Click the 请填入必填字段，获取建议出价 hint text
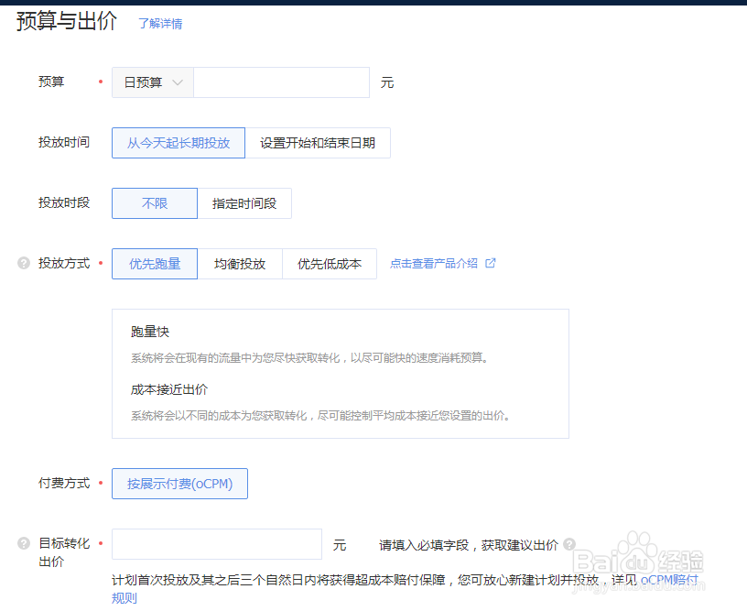747x611 pixels. coord(469,545)
